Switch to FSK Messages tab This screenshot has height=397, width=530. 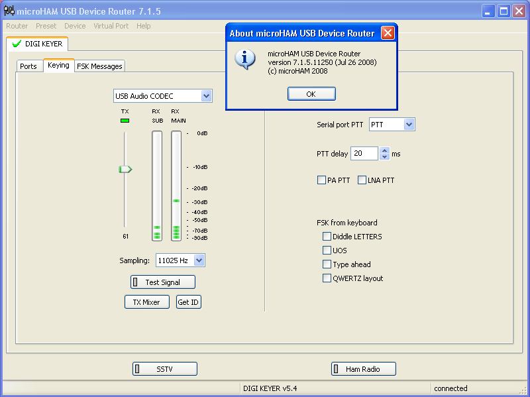coord(99,66)
